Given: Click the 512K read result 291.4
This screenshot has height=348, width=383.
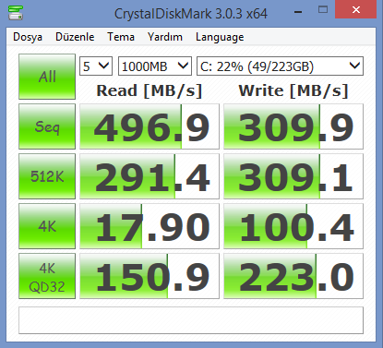Looking at the screenshot, I should (150, 176).
